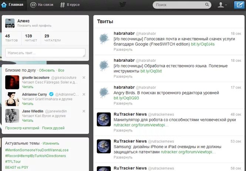Click Jane Wiedlin name
Screen dimensions: 246x171
click(33, 111)
